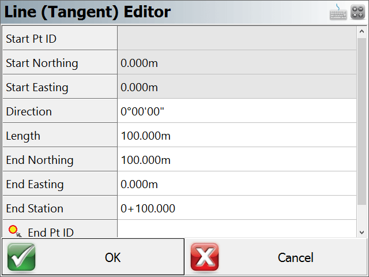Edit the Length 100.000m field

[x=237, y=135]
